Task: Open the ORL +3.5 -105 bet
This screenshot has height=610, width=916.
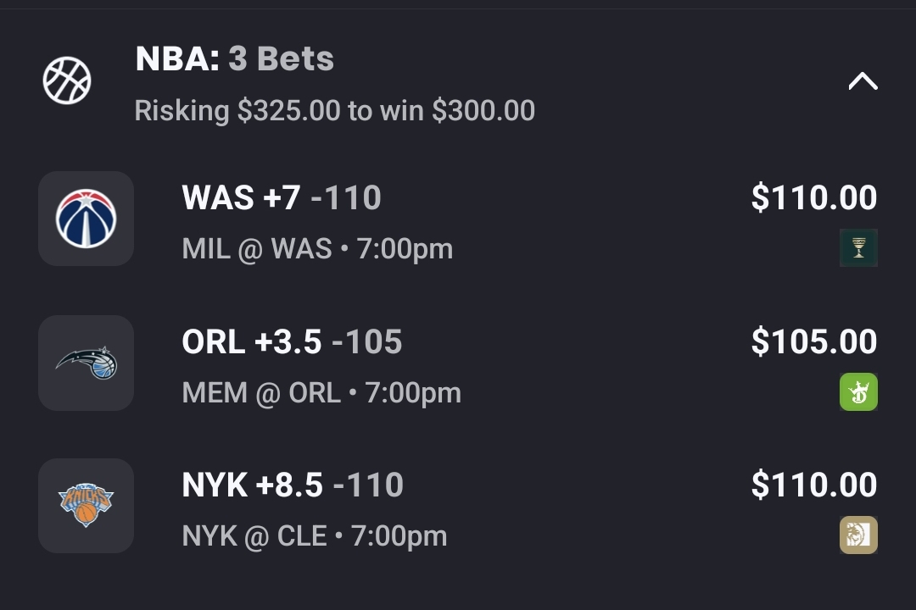Action: click(292, 342)
